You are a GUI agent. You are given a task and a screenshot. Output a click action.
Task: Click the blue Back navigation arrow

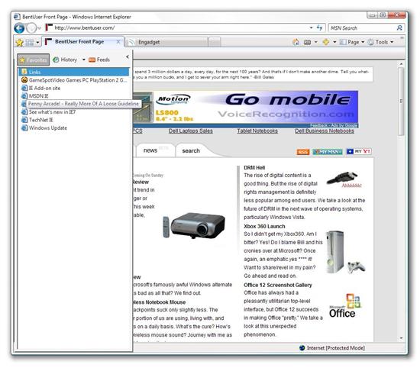[19, 28]
